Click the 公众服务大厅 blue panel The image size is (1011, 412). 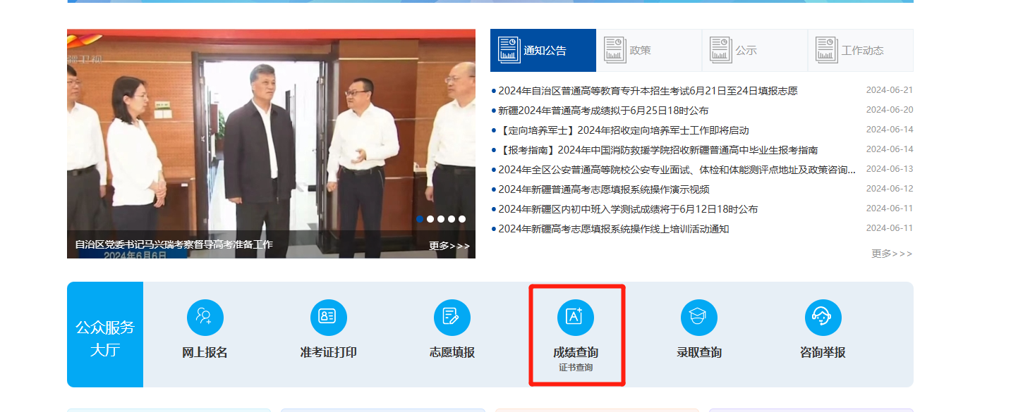[105, 335]
